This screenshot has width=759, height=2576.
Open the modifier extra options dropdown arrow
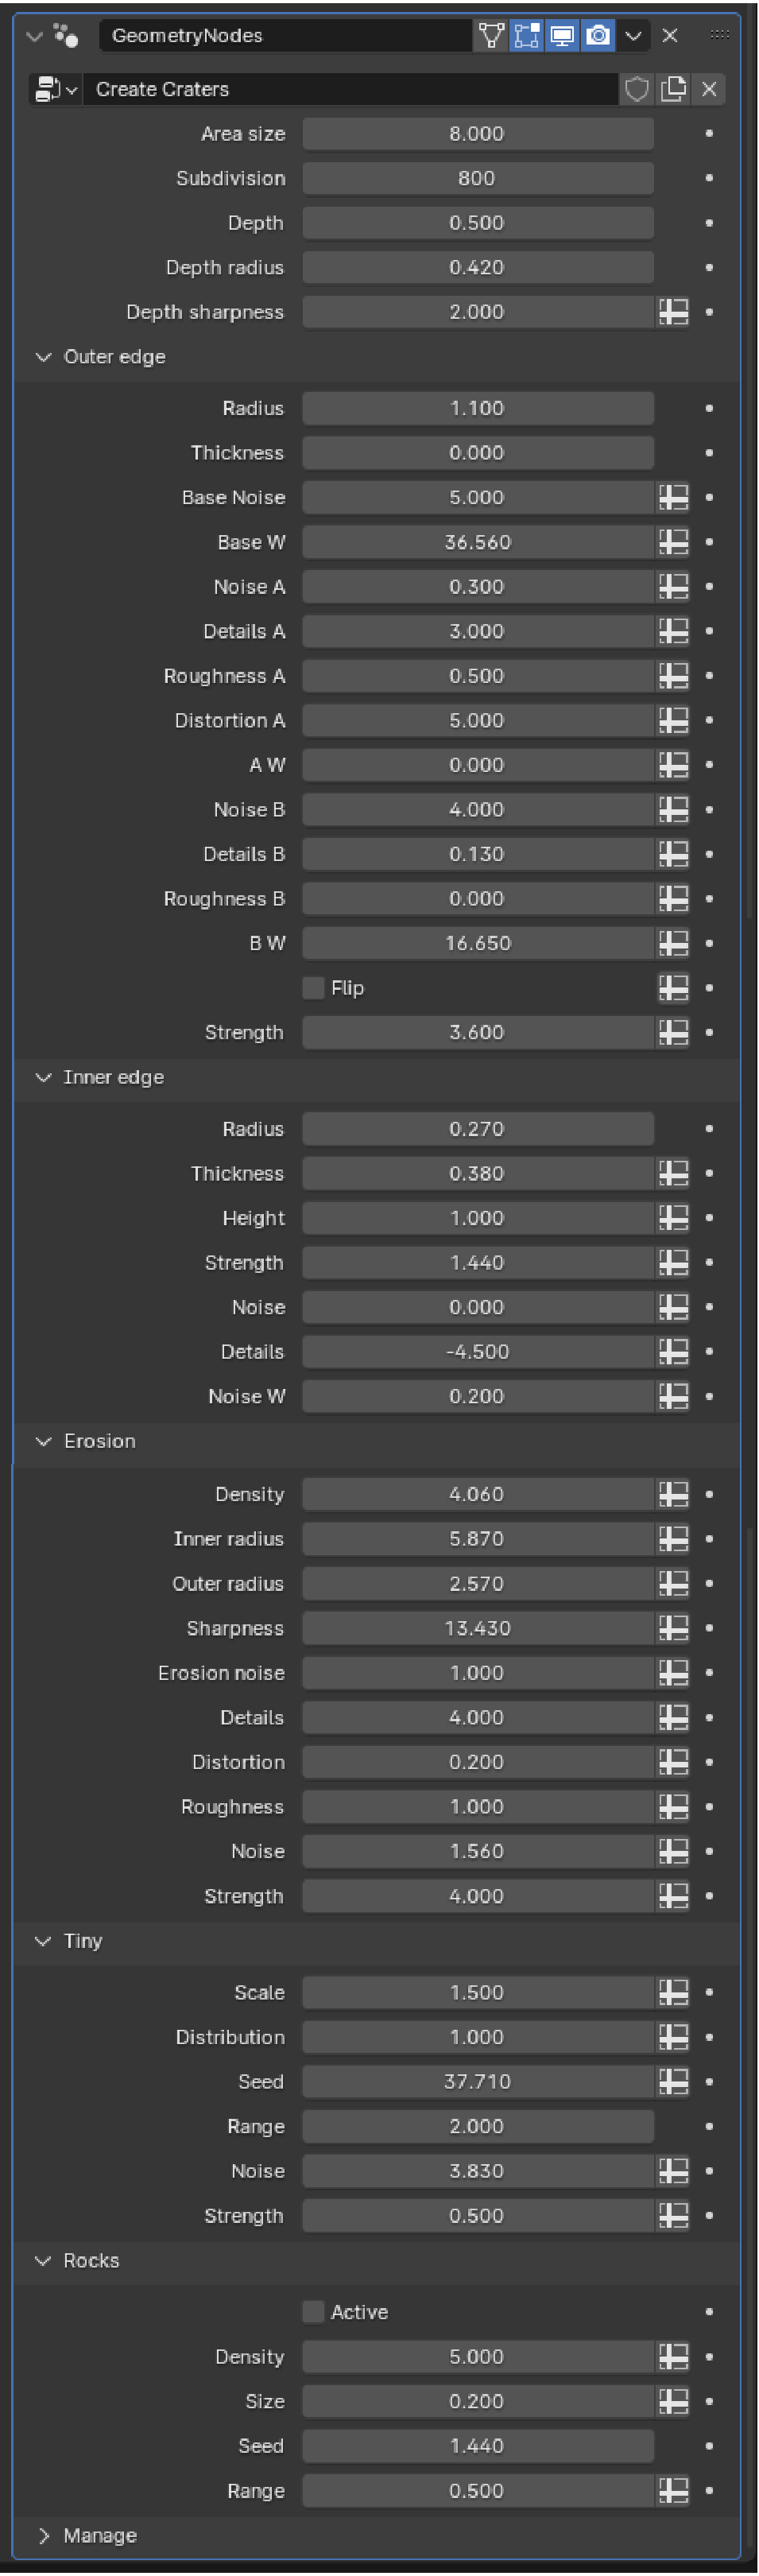(x=633, y=36)
